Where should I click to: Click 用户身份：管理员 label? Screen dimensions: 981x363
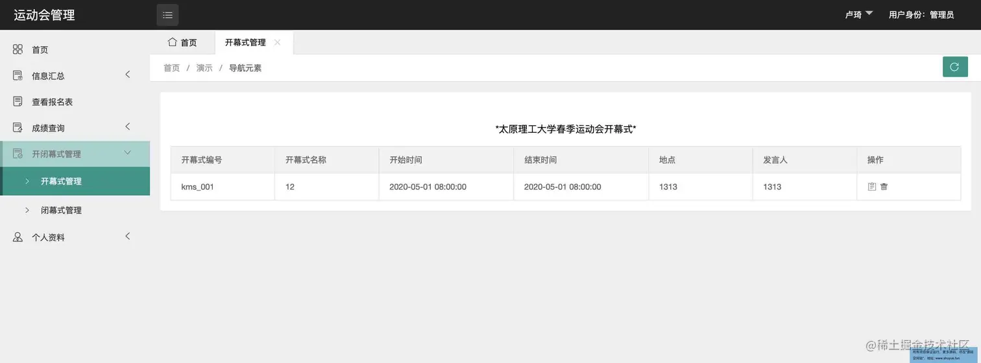pos(921,14)
